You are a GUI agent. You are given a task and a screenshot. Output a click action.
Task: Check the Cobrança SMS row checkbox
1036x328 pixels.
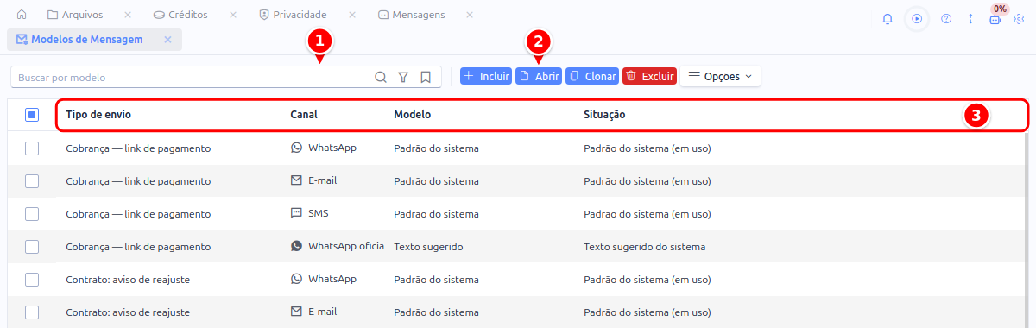point(32,214)
